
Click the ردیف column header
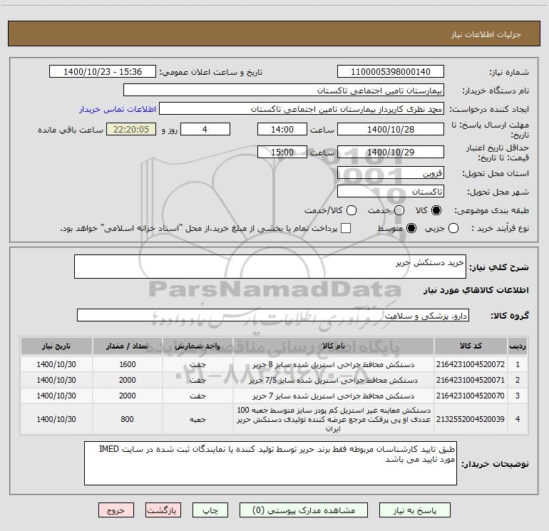pos(518,346)
